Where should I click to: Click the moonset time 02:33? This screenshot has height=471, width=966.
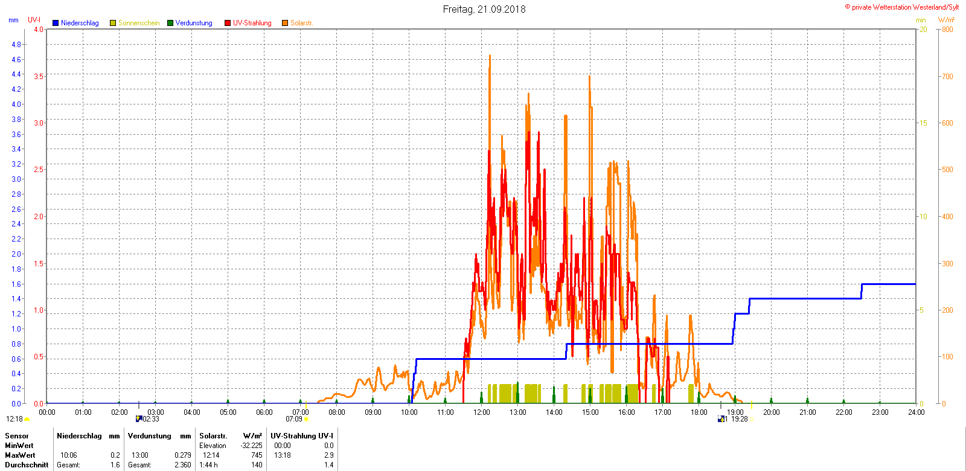pos(151,419)
